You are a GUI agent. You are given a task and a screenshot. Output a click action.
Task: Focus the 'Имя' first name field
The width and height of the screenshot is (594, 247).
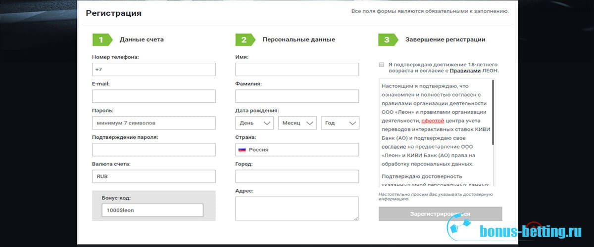tap(297, 69)
